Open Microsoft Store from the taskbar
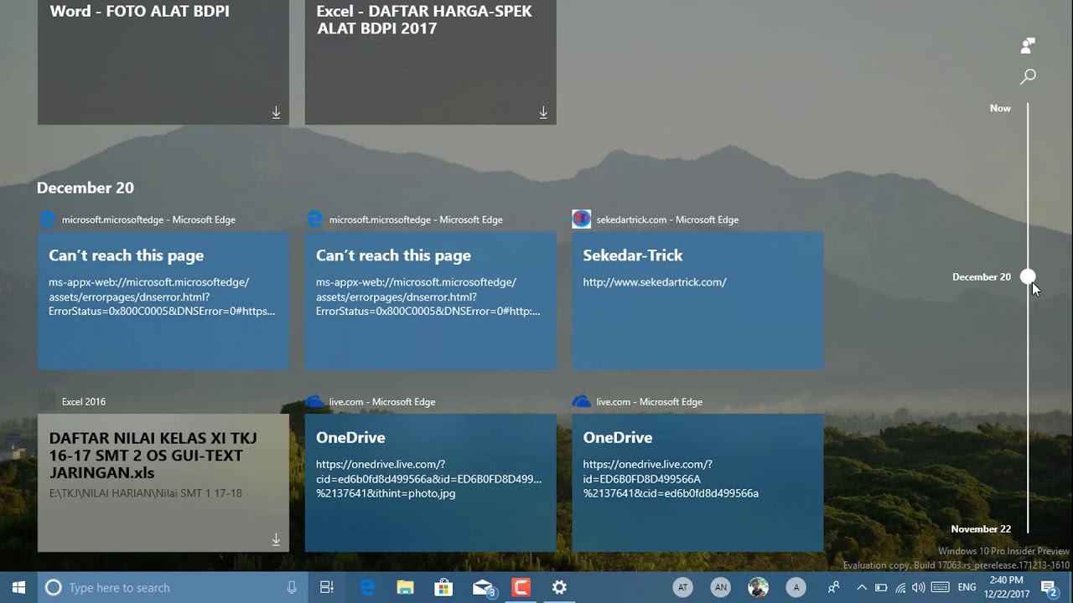The height and width of the screenshot is (603, 1073). tap(443, 588)
